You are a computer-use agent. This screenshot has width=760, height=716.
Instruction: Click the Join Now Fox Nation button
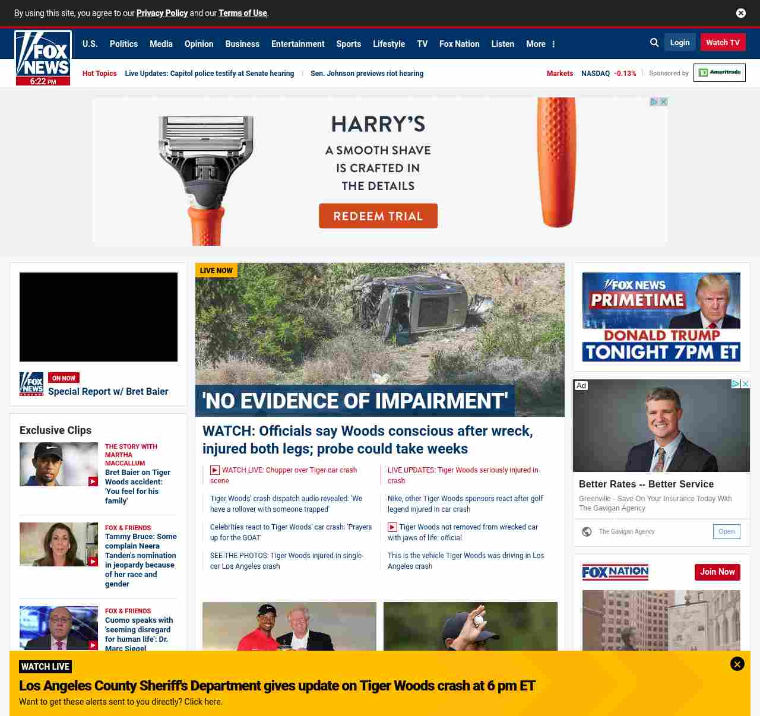click(x=717, y=572)
